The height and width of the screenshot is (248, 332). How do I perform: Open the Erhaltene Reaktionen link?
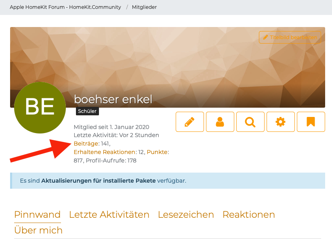[x=105, y=152]
